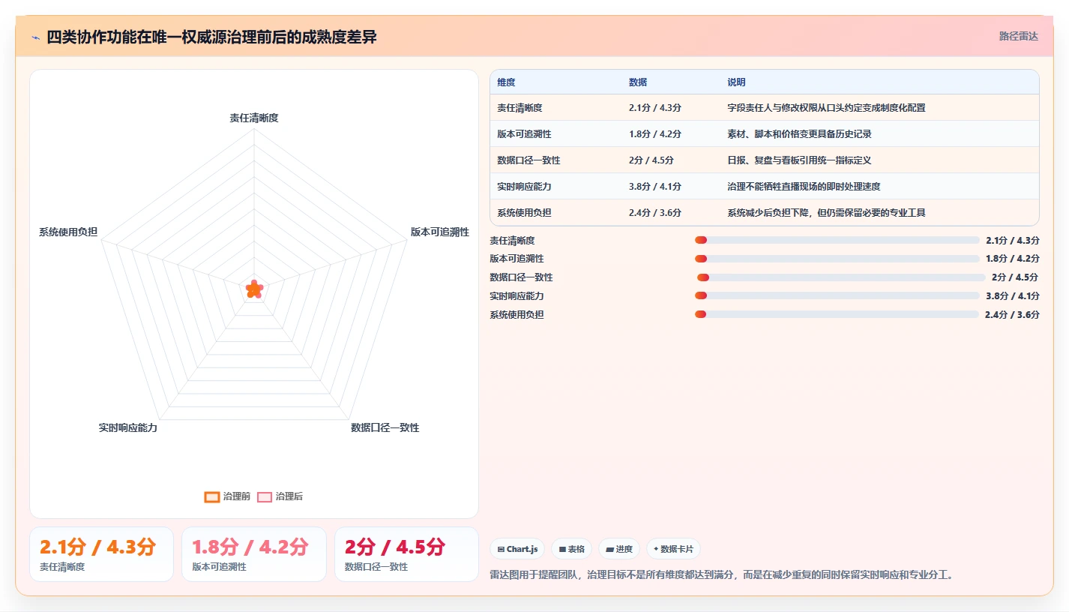The width and height of the screenshot is (1069, 612).
Task: Click the 实时响应能力 progress bar track
Action: 837,295
